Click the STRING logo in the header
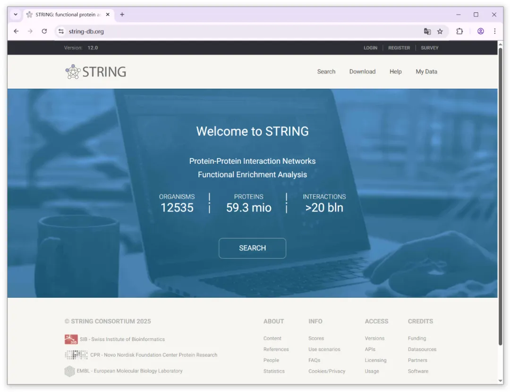 [x=95, y=72]
